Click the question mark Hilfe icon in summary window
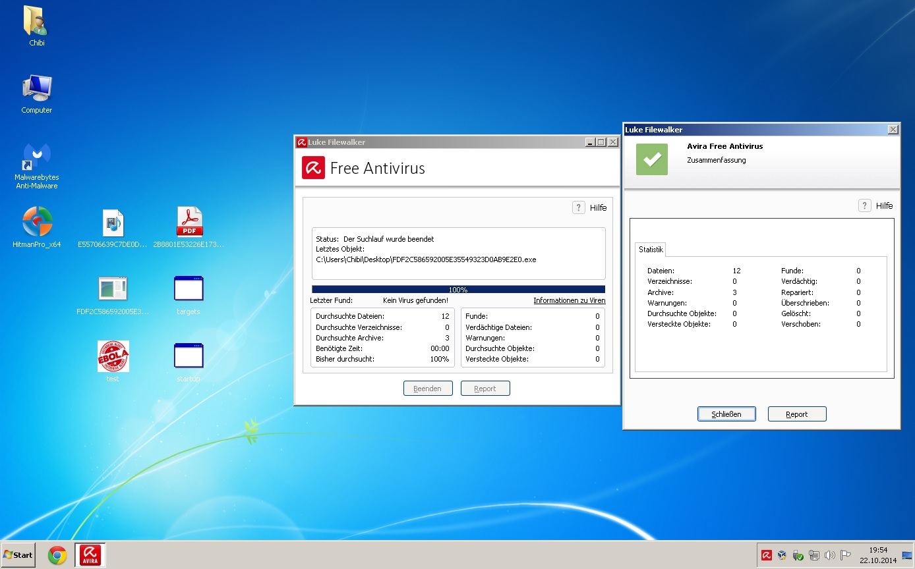This screenshot has width=915, height=569. click(x=864, y=205)
